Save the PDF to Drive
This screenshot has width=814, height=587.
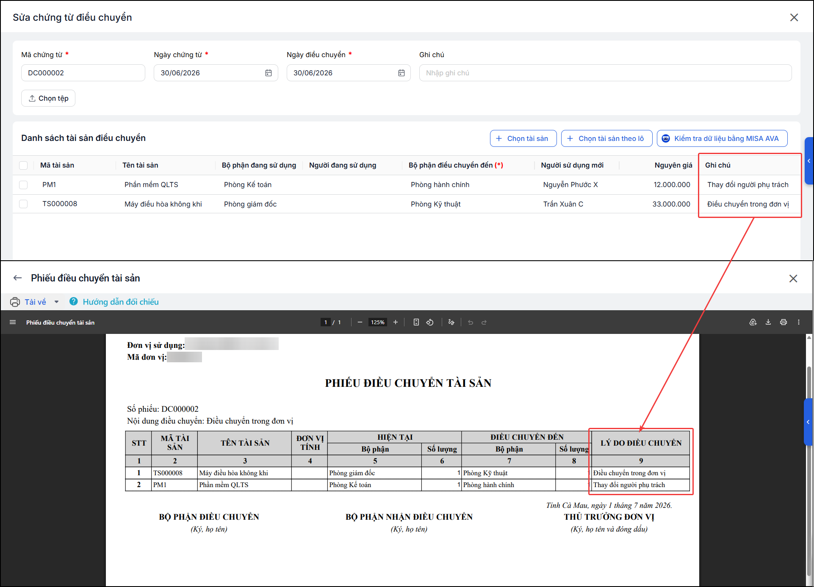[753, 322]
